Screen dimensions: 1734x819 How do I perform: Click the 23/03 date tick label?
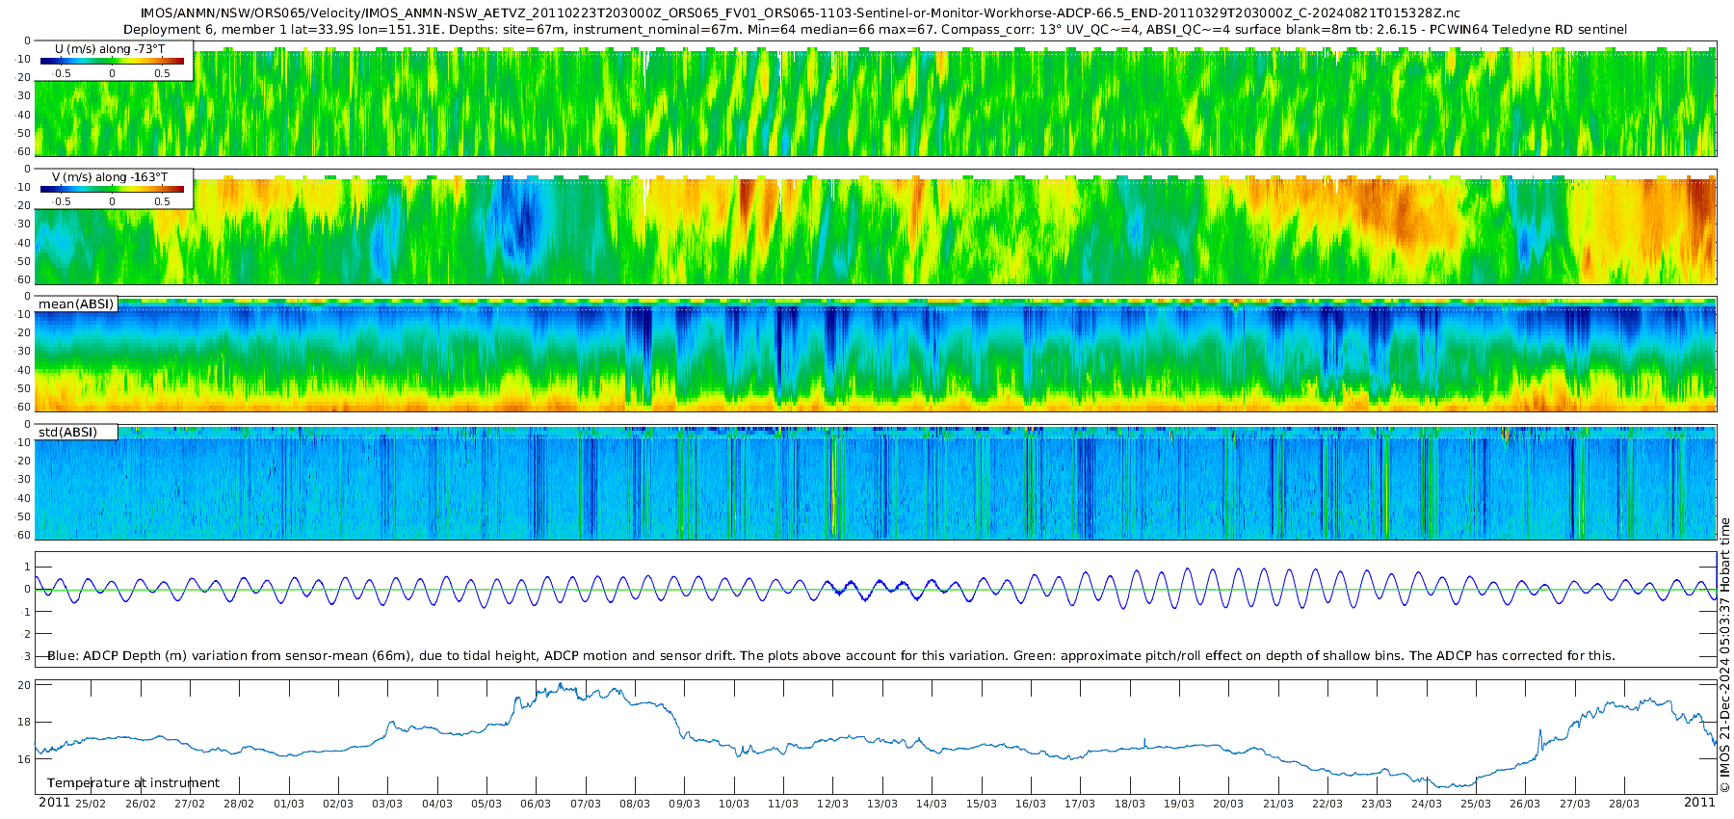1377,804
